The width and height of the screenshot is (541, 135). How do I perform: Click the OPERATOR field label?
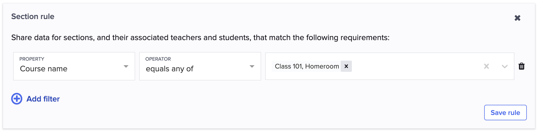click(x=158, y=59)
